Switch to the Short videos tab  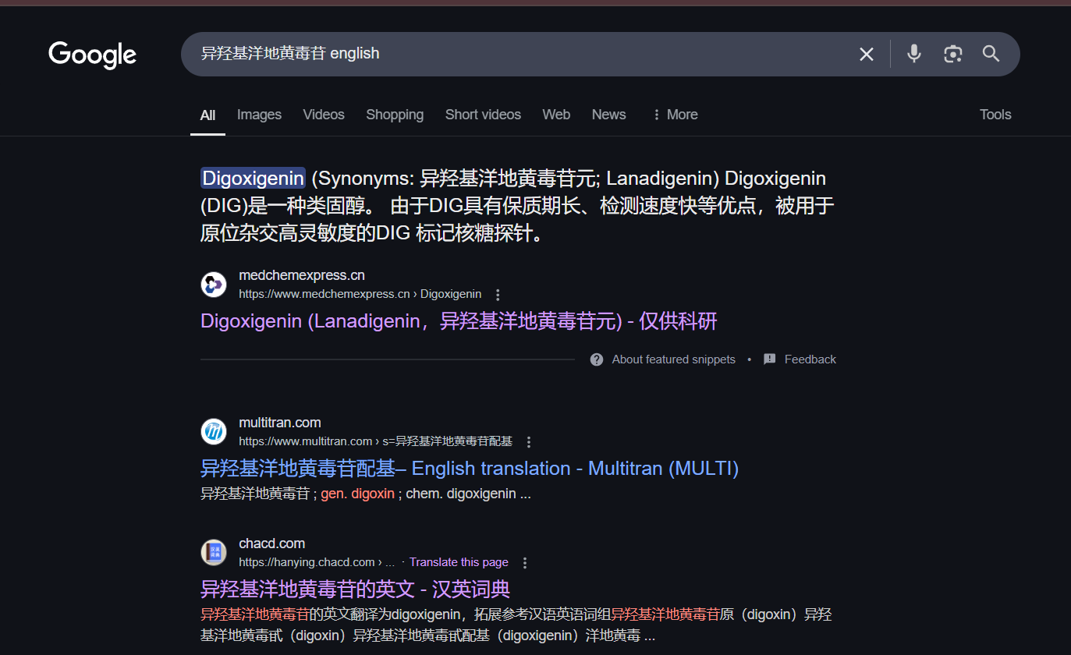click(x=483, y=115)
